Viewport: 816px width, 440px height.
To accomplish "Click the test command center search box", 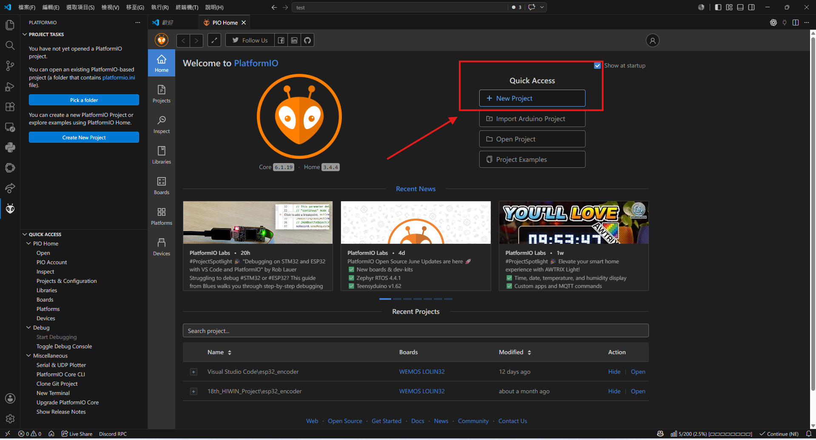I will pos(400,7).
